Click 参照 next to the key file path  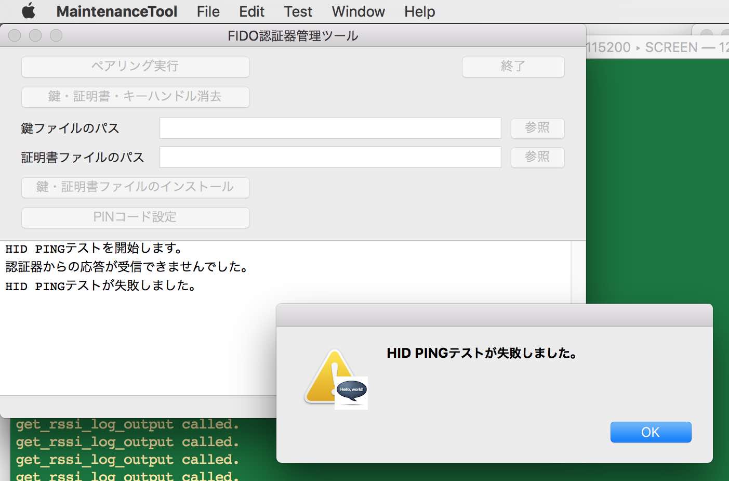537,128
